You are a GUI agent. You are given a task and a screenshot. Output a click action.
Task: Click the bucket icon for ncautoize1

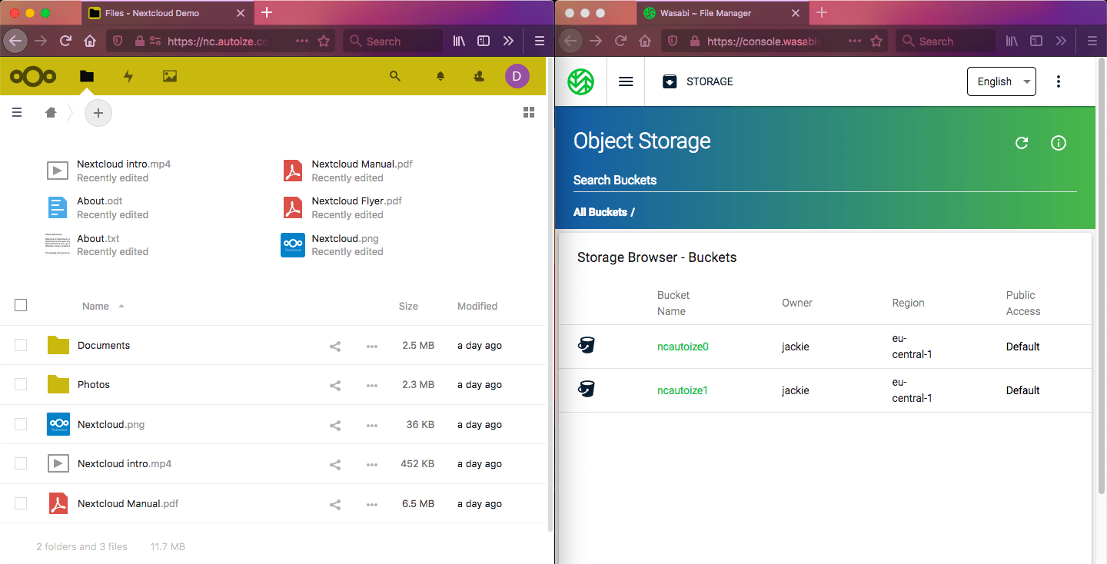tap(587, 390)
